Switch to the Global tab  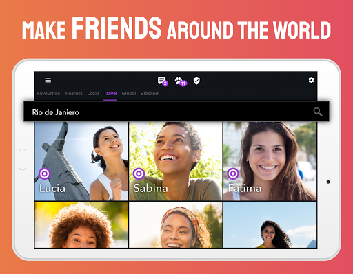[x=129, y=94]
